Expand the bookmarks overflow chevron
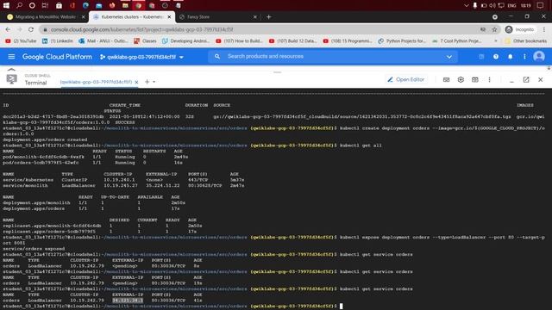 pos(496,41)
